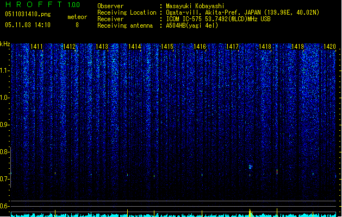Click the 1417 time marker

(x=233, y=47)
